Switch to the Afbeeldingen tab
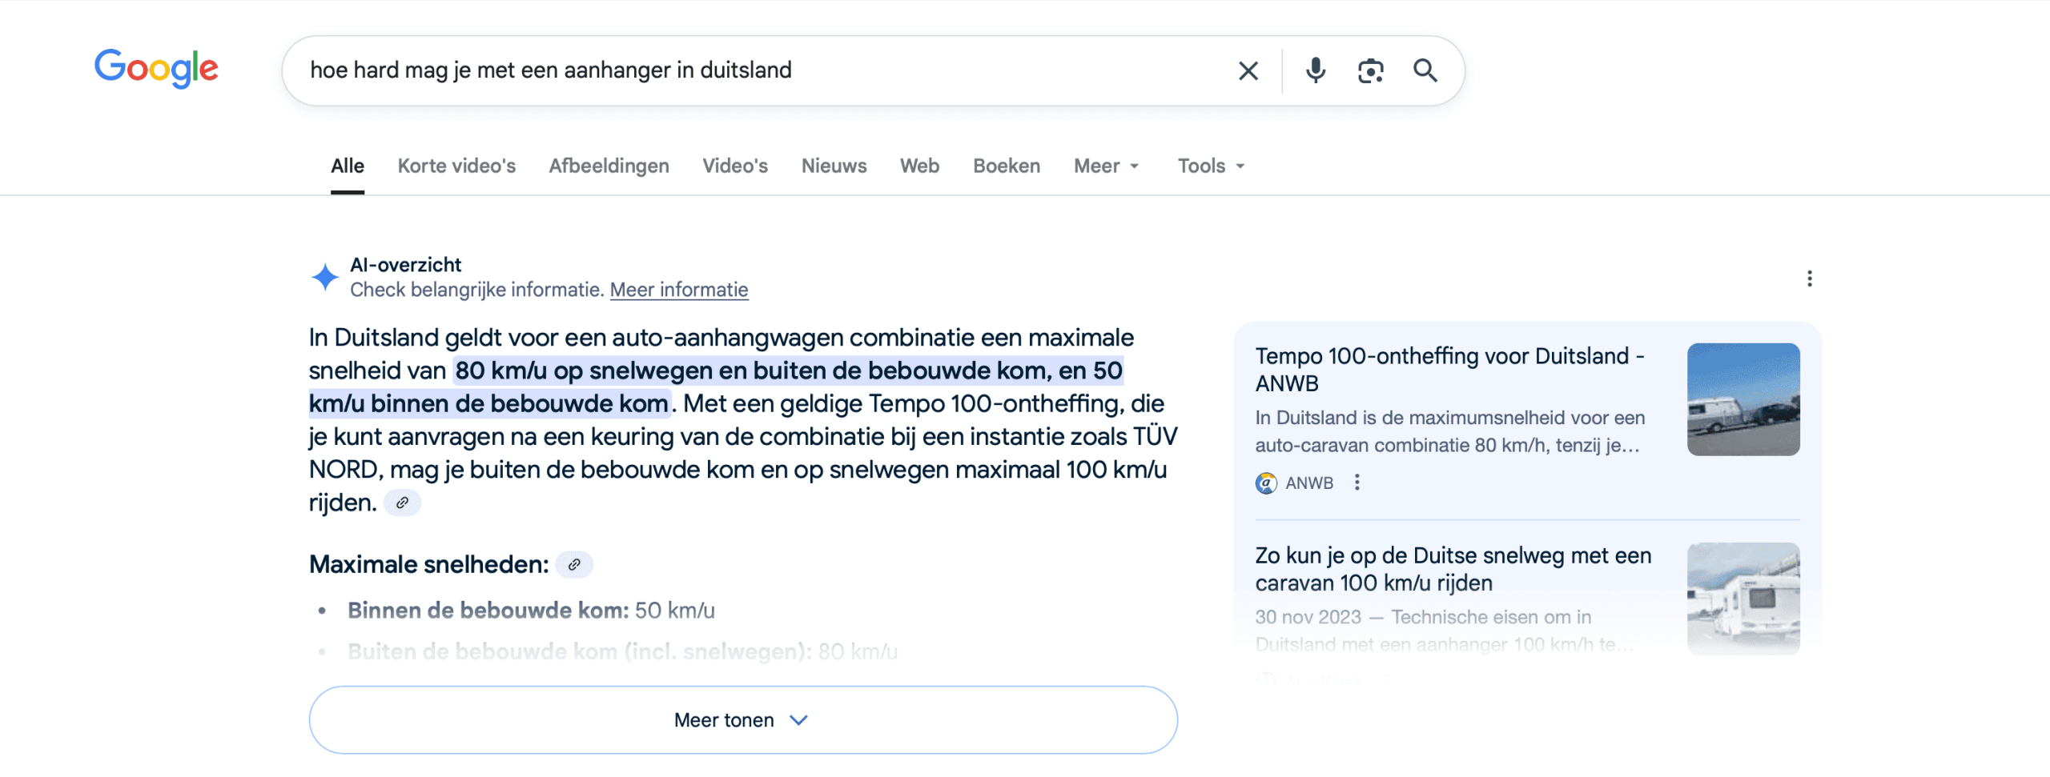 [609, 166]
